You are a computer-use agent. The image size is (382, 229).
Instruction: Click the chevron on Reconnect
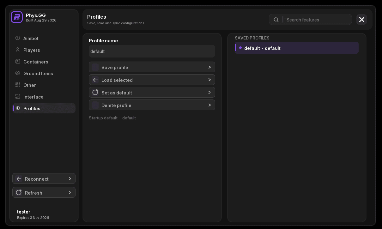coord(70,179)
